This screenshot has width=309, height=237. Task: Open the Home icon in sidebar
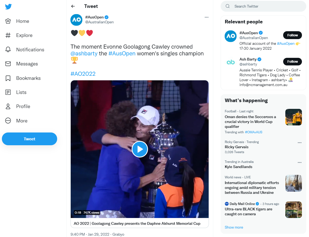click(8, 21)
